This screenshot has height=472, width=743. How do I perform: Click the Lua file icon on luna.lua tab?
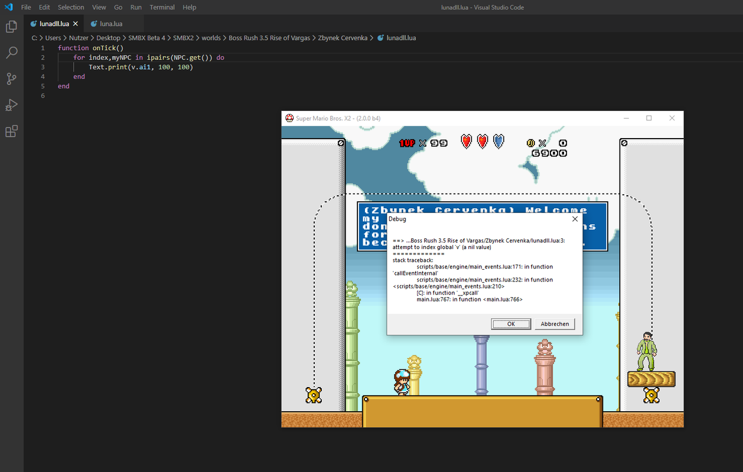click(94, 24)
